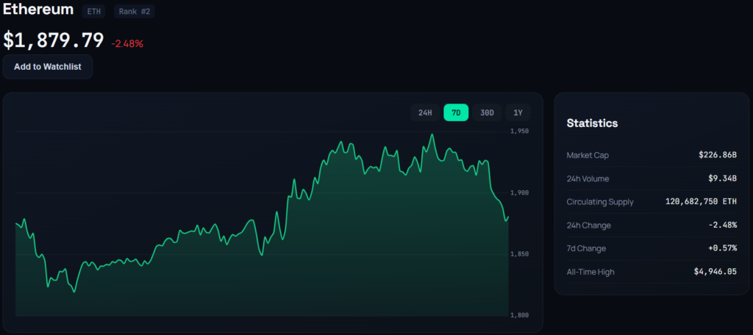The image size is (753, 335).
Task: Click the Rank #2 badge
Action: pyautogui.click(x=135, y=12)
